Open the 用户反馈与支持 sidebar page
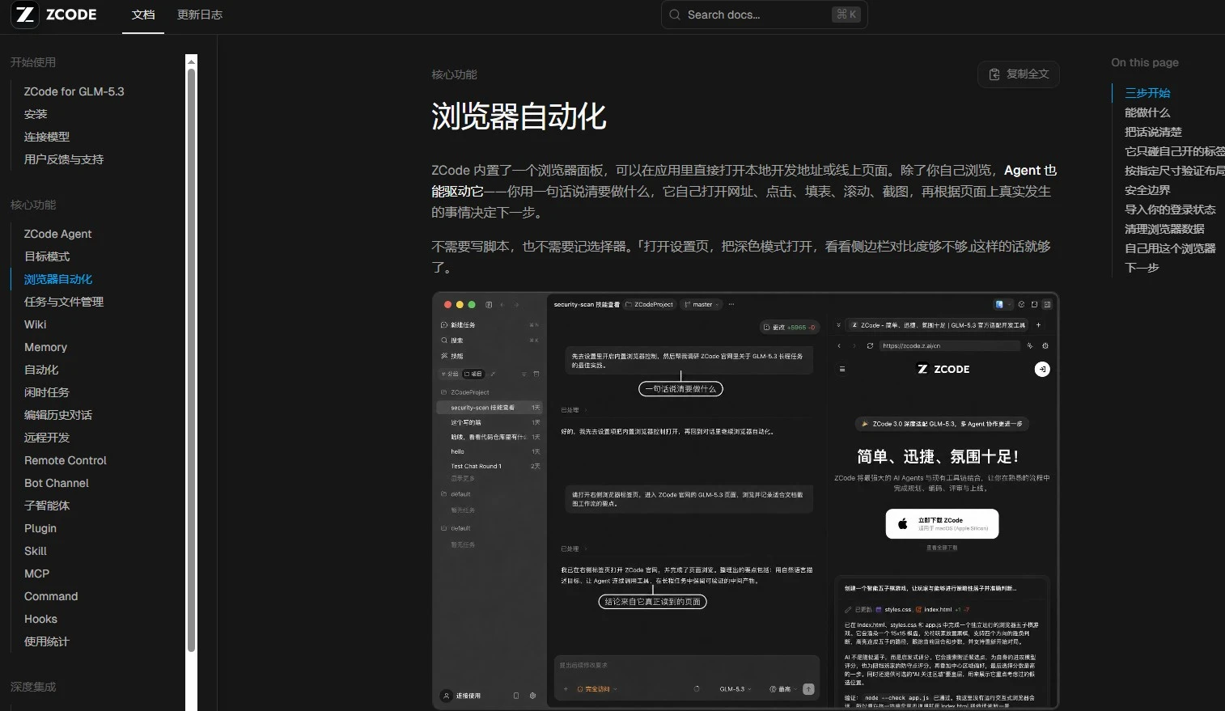Screen dimensions: 1225x711 [64, 159]
